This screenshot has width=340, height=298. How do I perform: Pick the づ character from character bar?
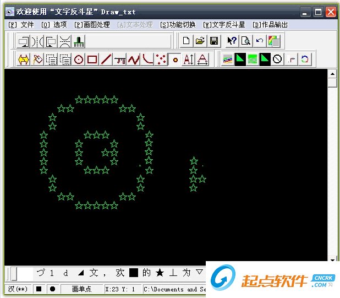tap(41, 273)
